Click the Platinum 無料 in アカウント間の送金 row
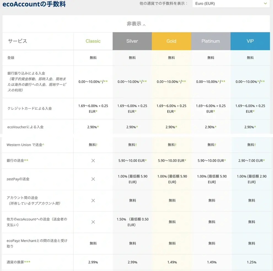Image resolution: width=273 pixels, height=271 pixels. pos(212,200)
